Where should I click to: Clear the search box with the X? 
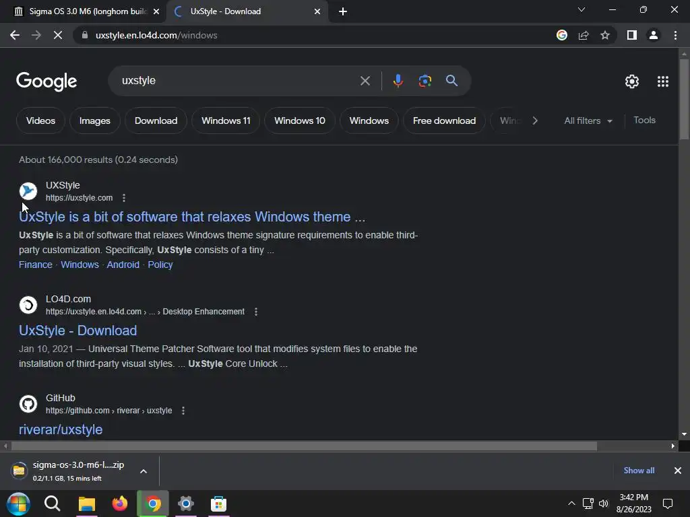[x=365, y=81]
